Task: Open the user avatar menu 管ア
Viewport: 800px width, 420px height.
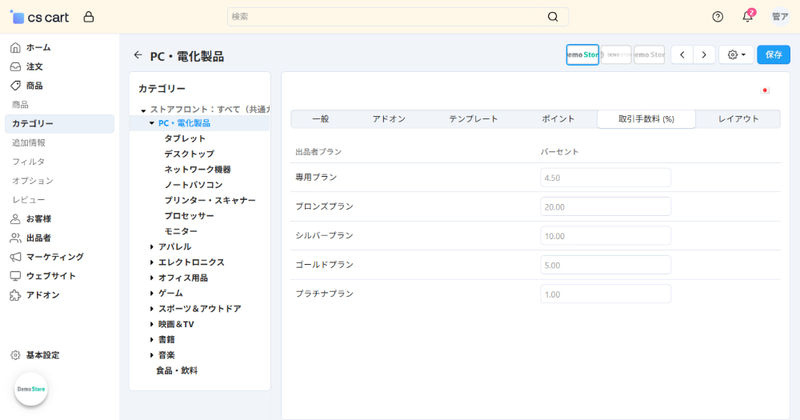Action: click(780, 17)
